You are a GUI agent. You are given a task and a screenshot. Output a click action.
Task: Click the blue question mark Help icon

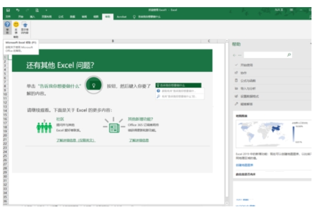coord(7,24)
